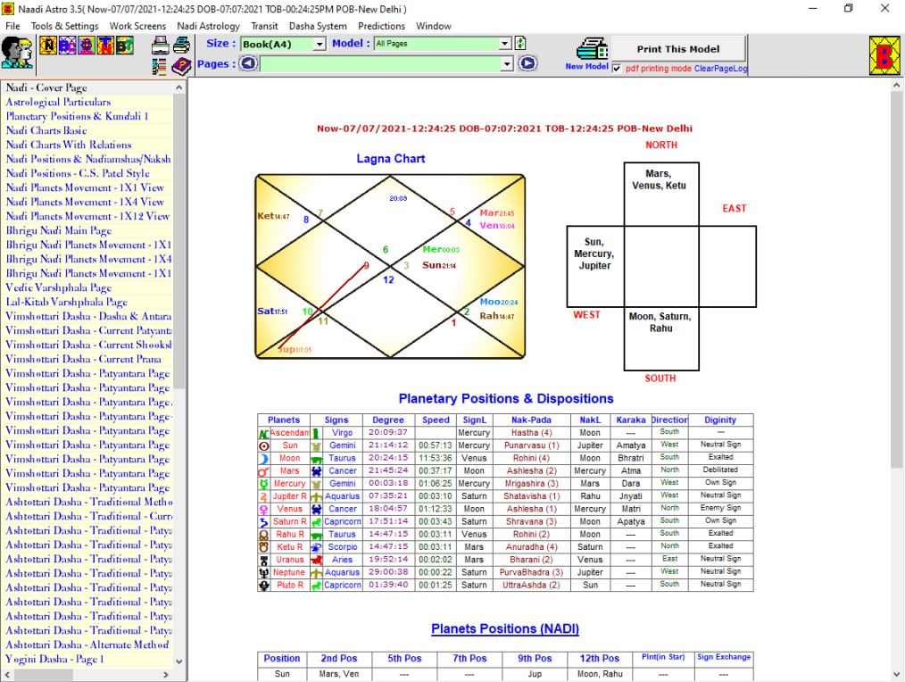Click the colored list settings icon
Viewport: 905px width, 682px height.
coord(160,66)
